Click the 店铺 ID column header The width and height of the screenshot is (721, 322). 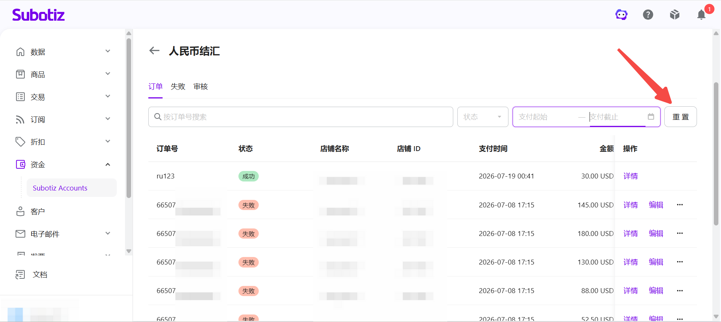tap(409, 149)
